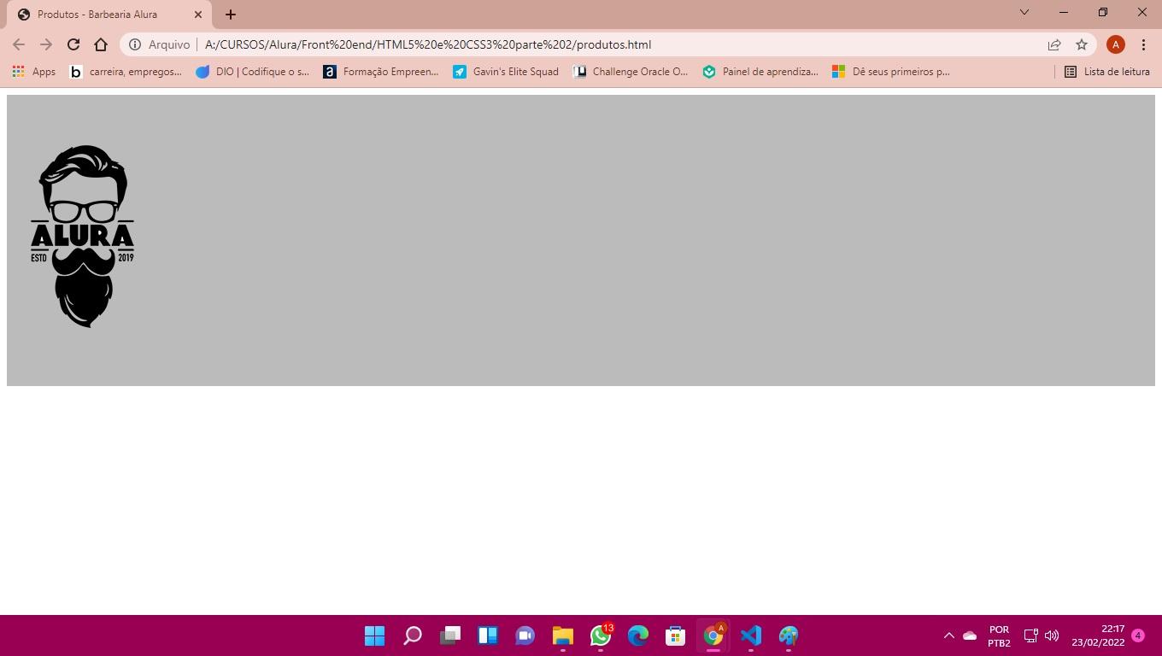Open network settings tray icon
Viewport: 1162px width, 656px height.
coord(1030,635)
